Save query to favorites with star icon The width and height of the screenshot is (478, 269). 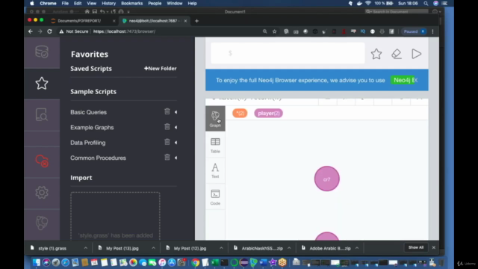tap(376, 54)
